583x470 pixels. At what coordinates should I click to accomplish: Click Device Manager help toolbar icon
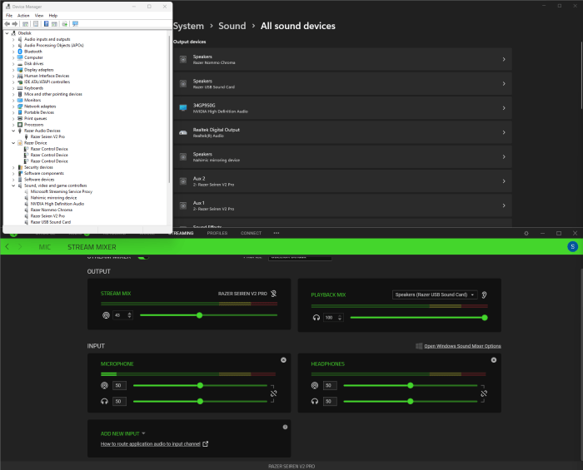click(x=46, y=24)
